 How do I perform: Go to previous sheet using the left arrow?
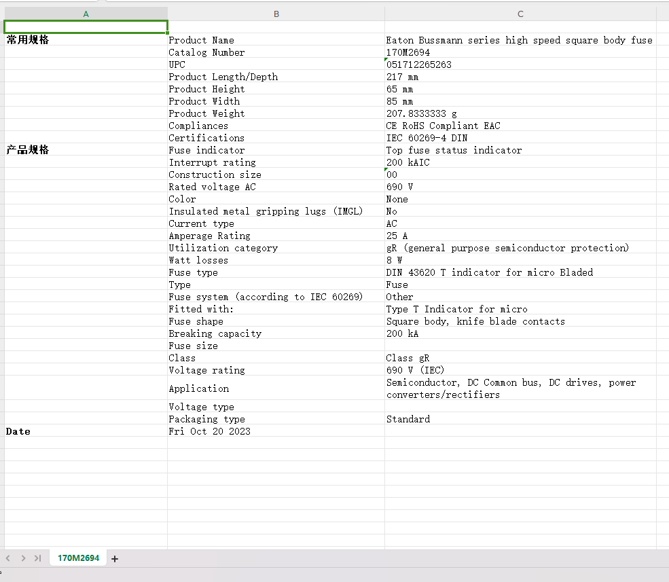pyautogui.click(x=7, y=558)
